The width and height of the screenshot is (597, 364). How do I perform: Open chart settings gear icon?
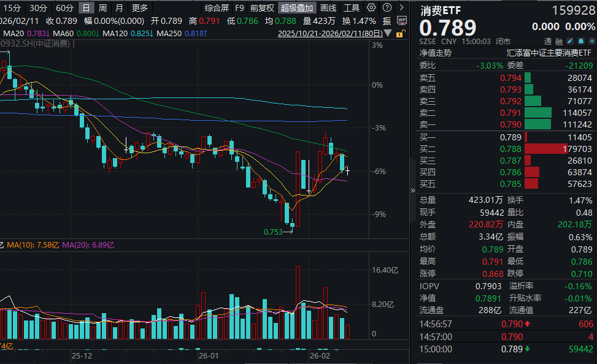[372, 8]
